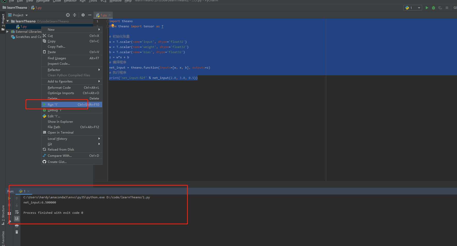The image size is (457, 246).
Task: Open Project panel settings gear
Action: click(x=83, y=15)
